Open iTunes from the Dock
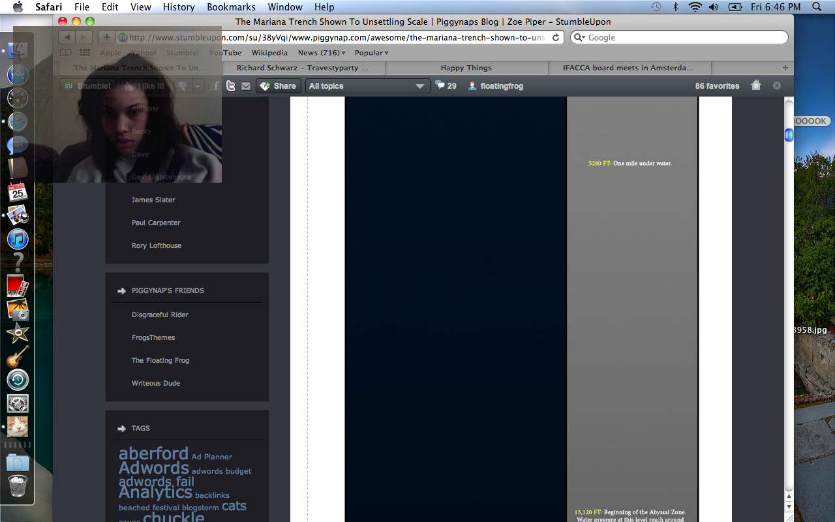 (x=18, y=239)
